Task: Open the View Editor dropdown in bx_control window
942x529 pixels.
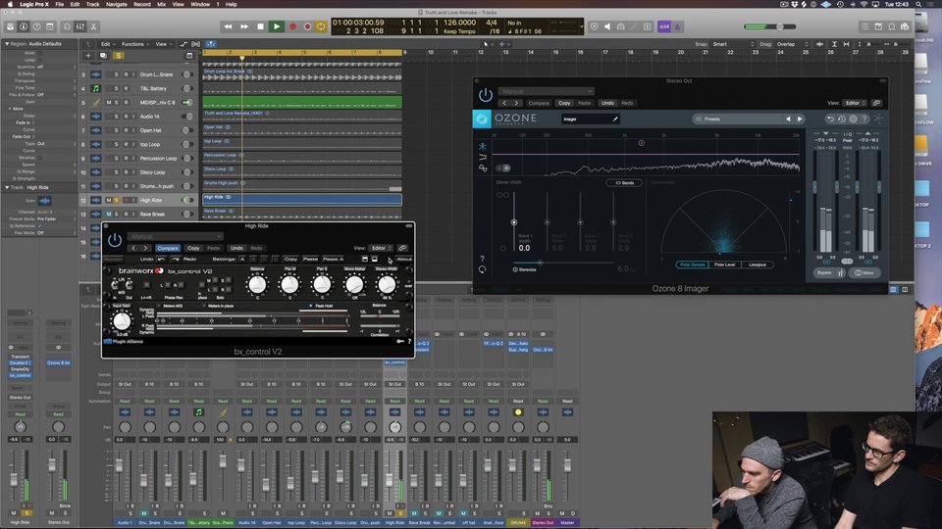Action: tap(381, 248)
